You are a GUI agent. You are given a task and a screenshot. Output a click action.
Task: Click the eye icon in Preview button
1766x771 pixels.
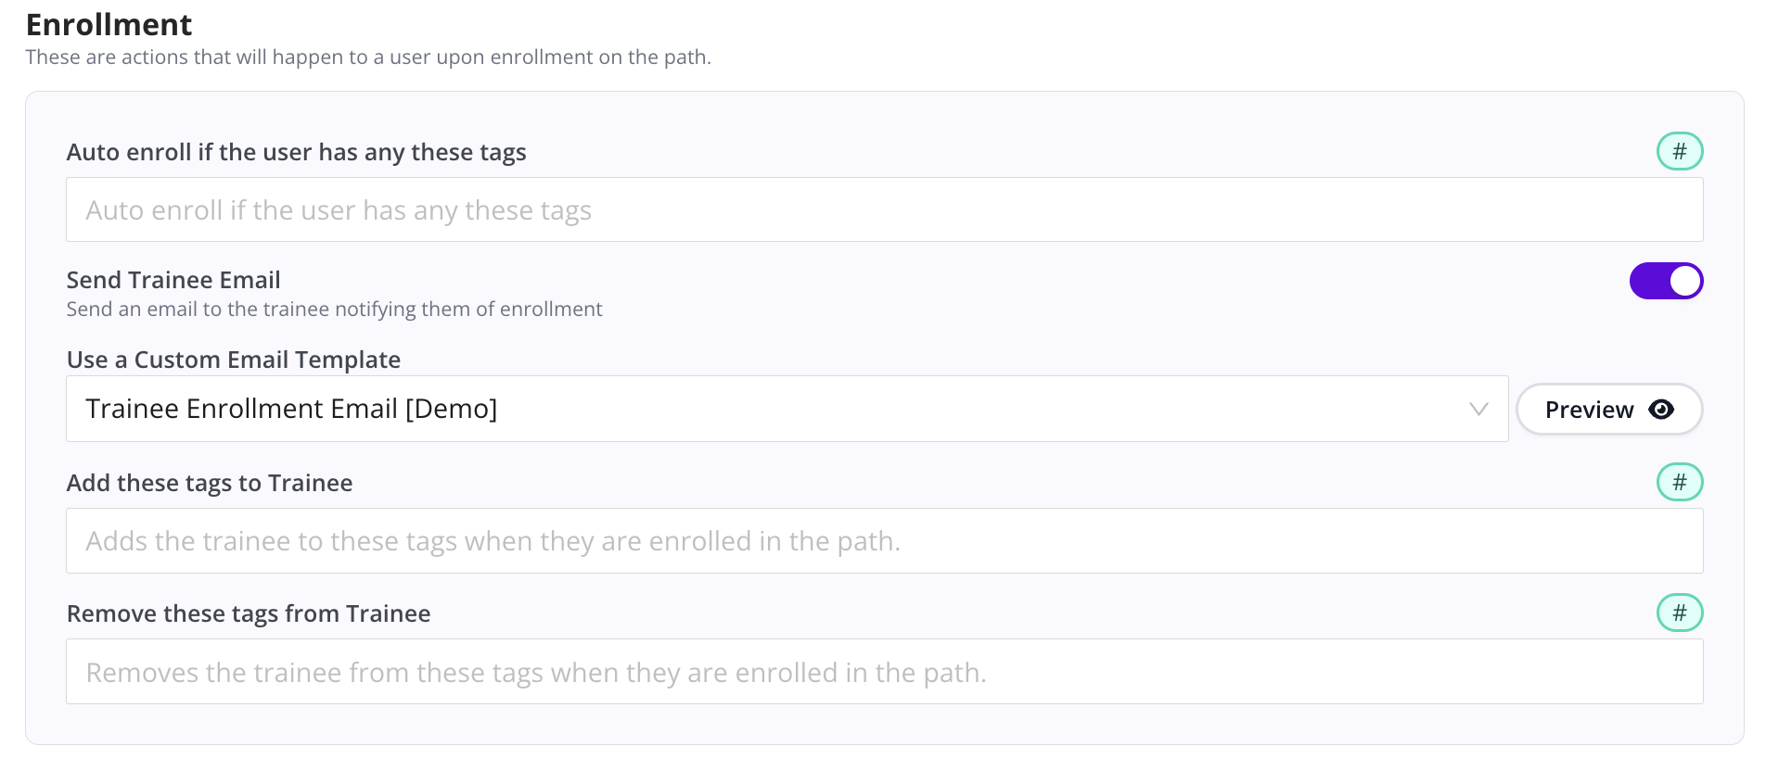click(x=1660, y=410)
